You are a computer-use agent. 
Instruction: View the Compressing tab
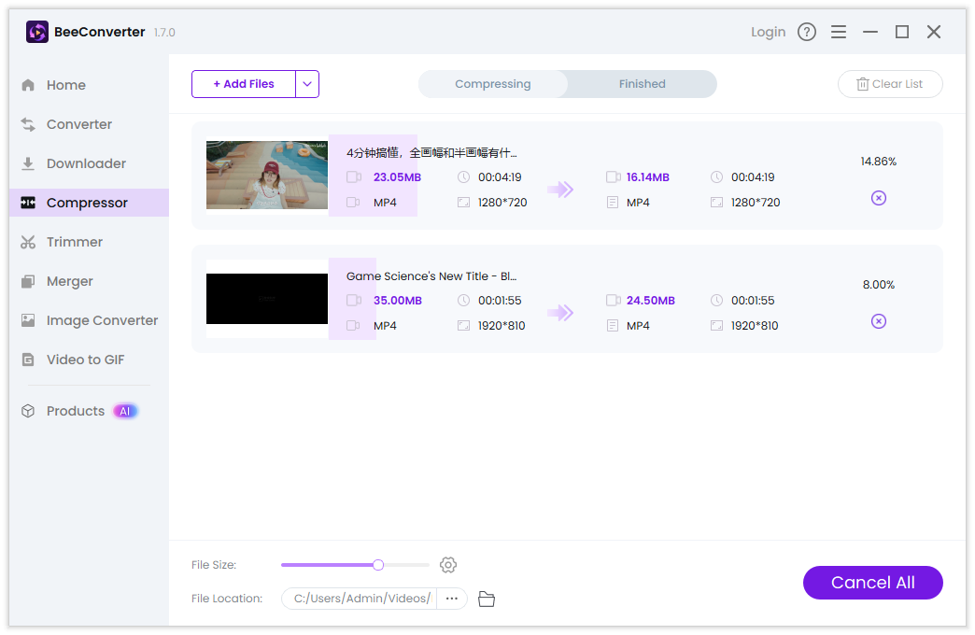click(x=492, y=84)
